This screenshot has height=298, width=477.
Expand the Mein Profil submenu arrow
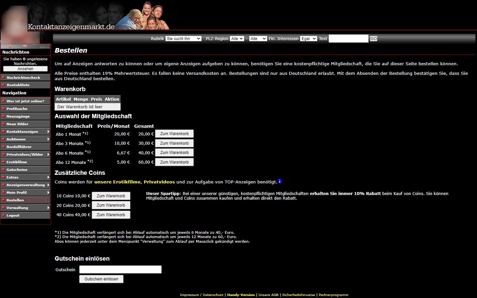point(48,192)
